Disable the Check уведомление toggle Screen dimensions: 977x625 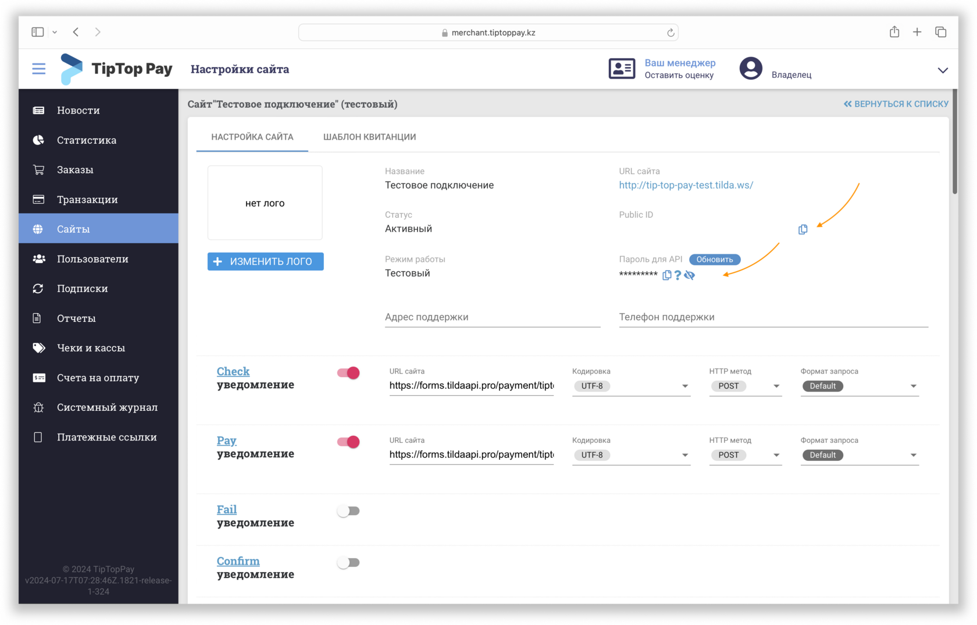coord(347,373)
